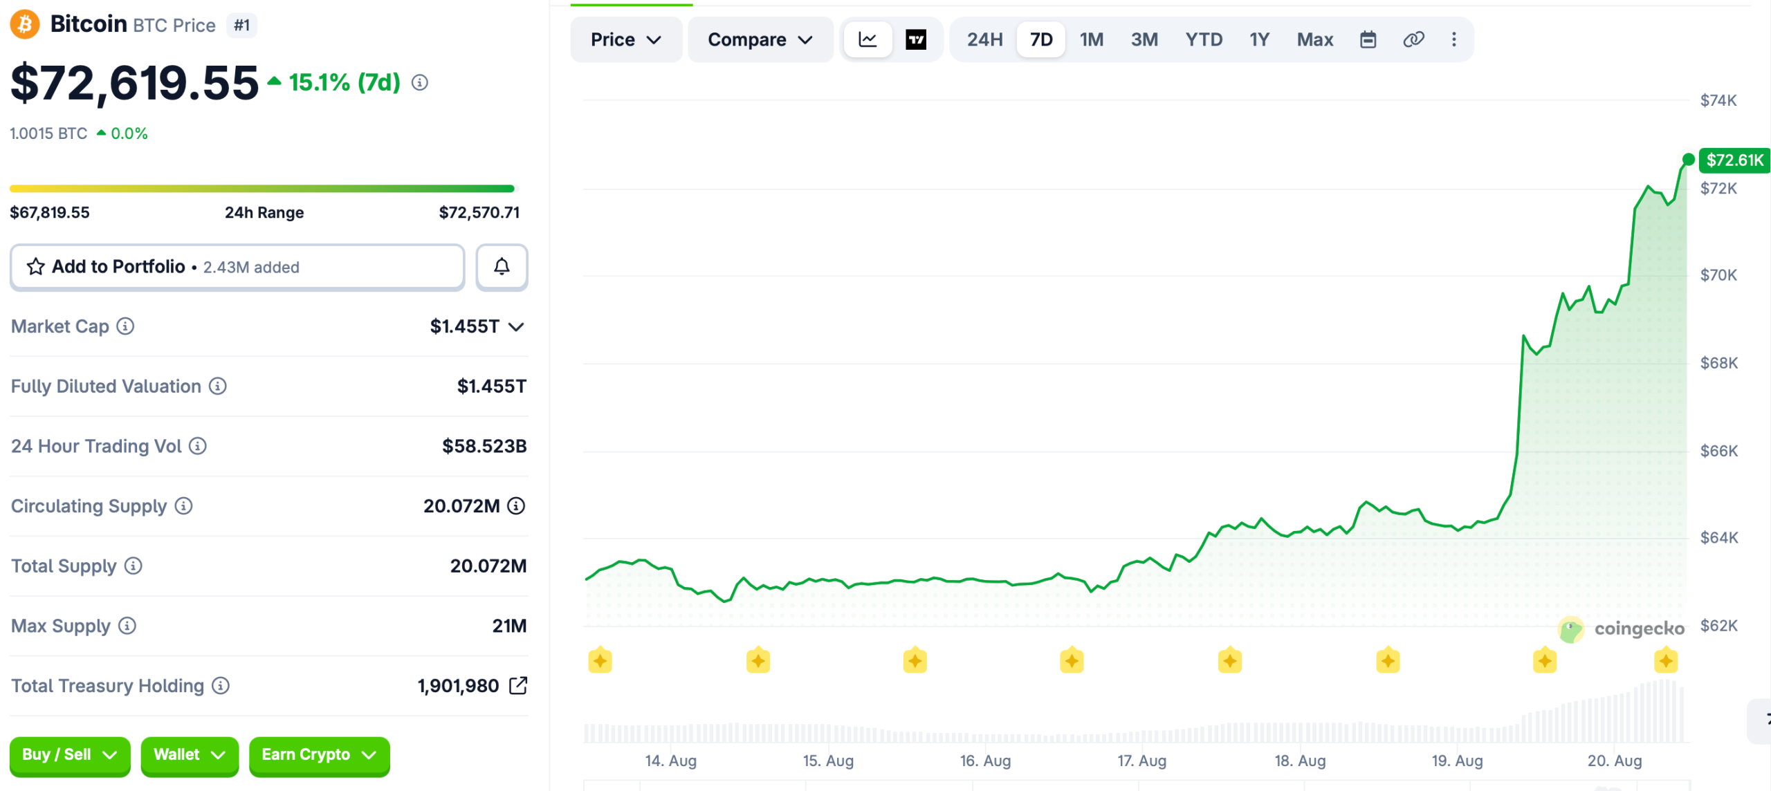Open the Total Supply info icon

(134, 566)
